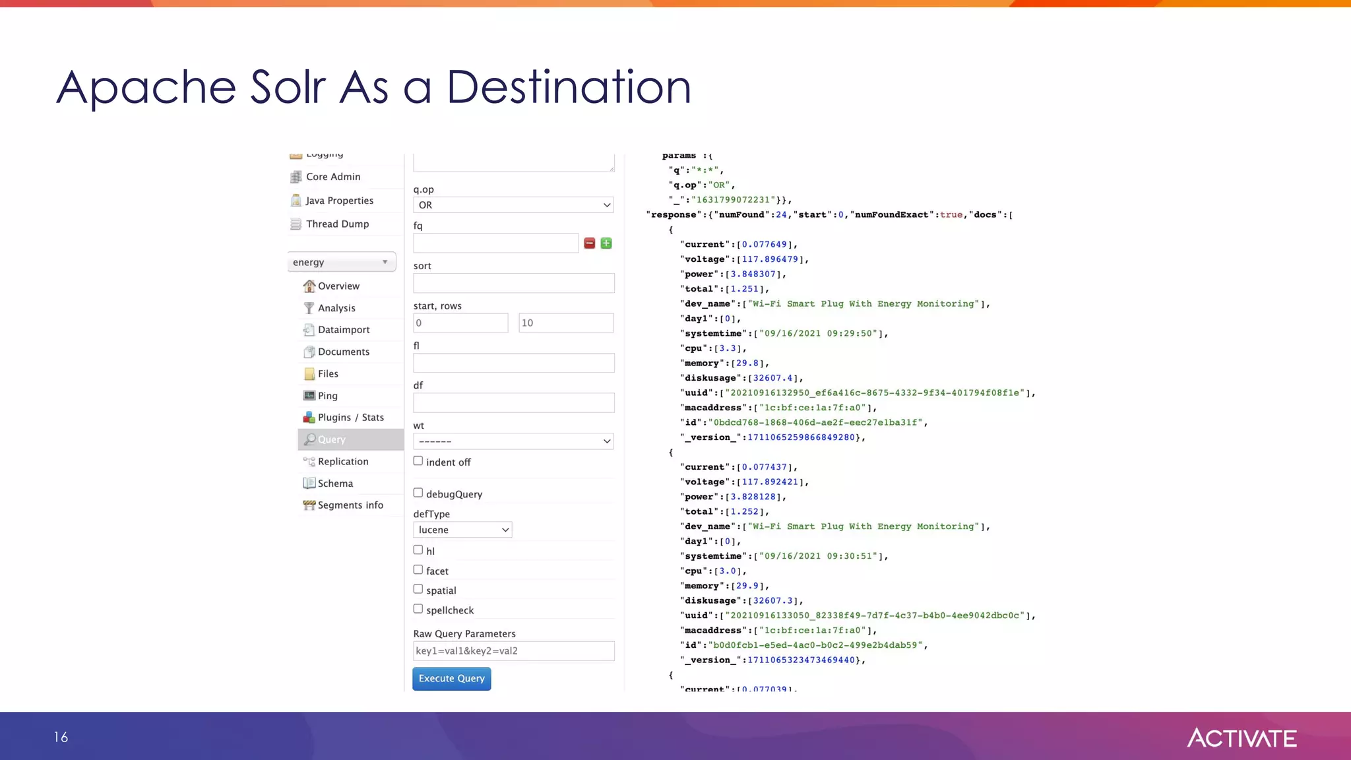The height and width of the screenshot is (760, 1351).
Task: Click the rows value field
Action: [567, 323]
